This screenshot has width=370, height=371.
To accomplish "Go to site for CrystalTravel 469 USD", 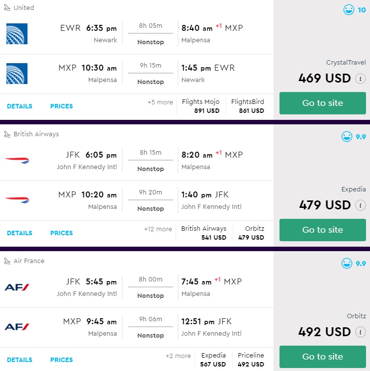I will [322, 103].
